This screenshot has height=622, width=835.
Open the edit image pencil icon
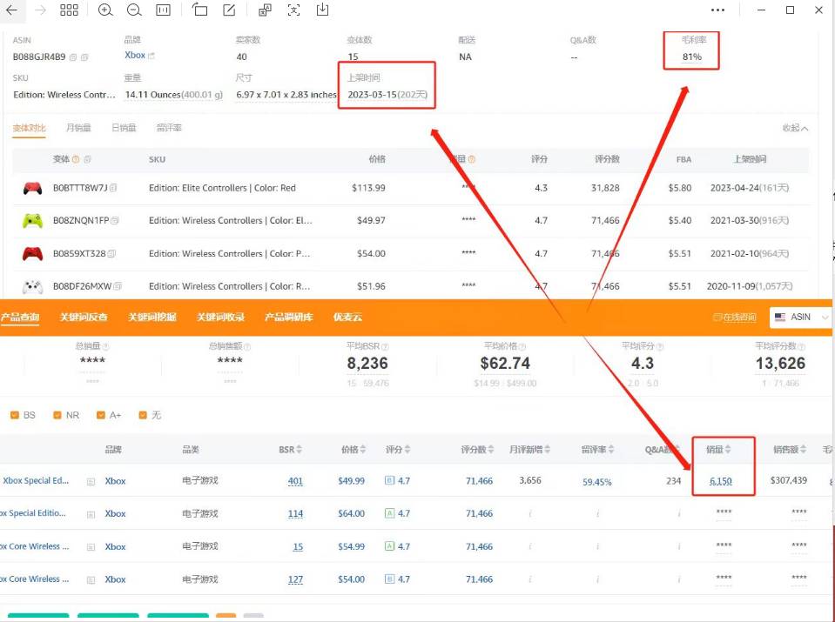pyautogui.click(x=229, y=10)
